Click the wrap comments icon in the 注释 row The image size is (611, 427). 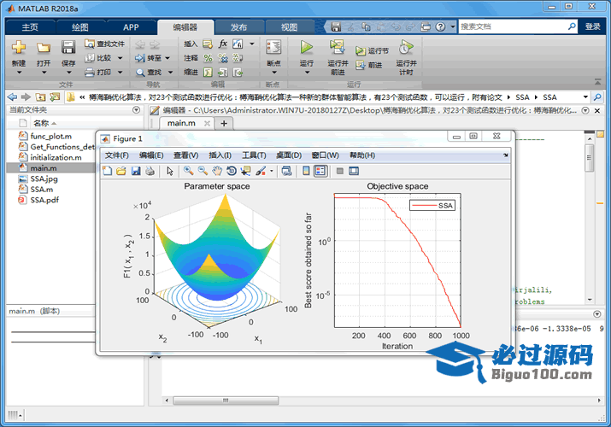tap(238, 58)
